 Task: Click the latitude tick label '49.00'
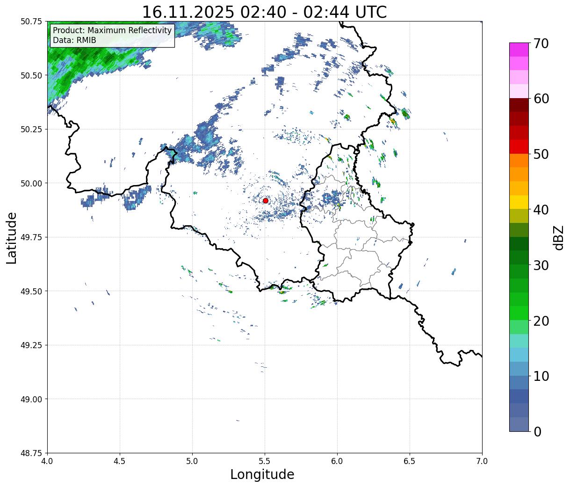(x=31, y=399)
